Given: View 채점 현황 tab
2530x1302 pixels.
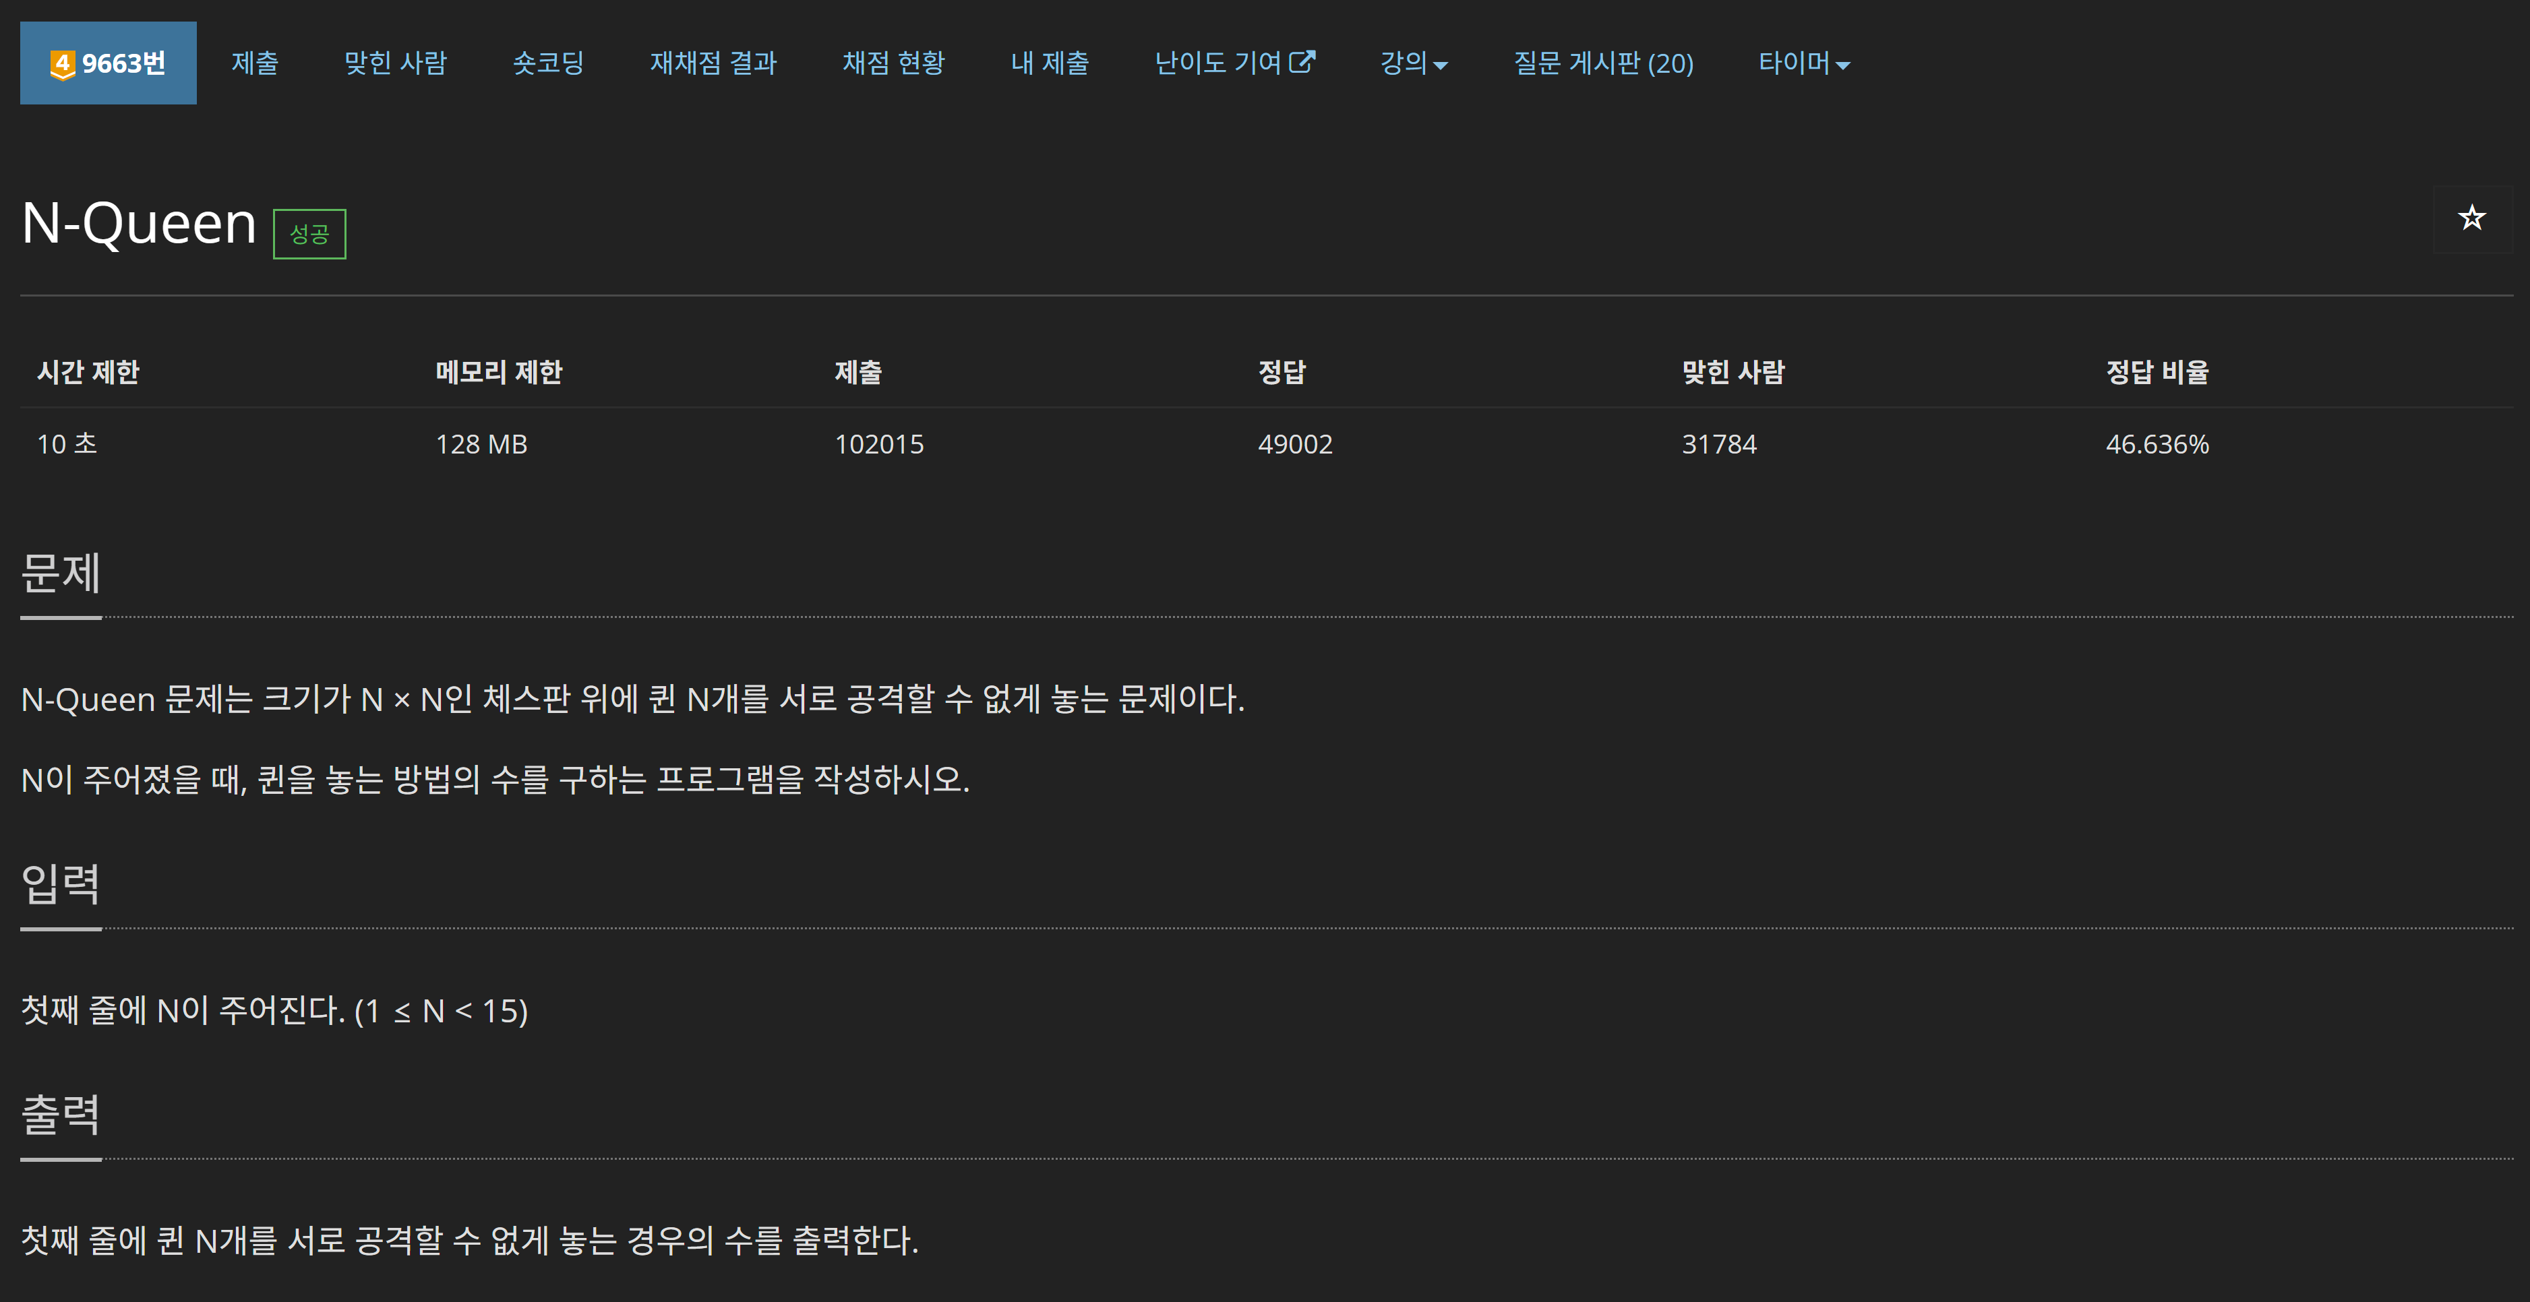Looking at the screenshot, I should (x=893, y=64).
